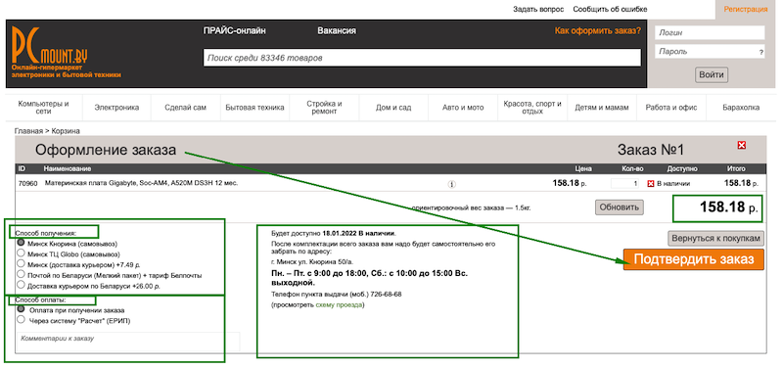This screenshot has height=368, width=783.
Task: Click Комментарии к заказу text area
Action: point(128,342)
